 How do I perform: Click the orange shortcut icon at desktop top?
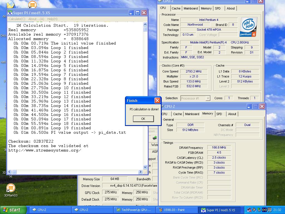pos(32,4)
